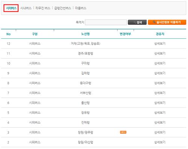
Task: Click the NEW badge in row 3
Action: [123, 132]
